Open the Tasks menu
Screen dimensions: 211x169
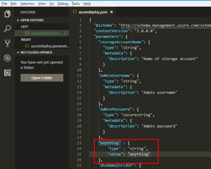[x=76, y=4]
